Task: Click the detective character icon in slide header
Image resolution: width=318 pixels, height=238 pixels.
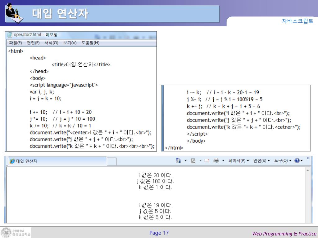Action: (14, 13)
